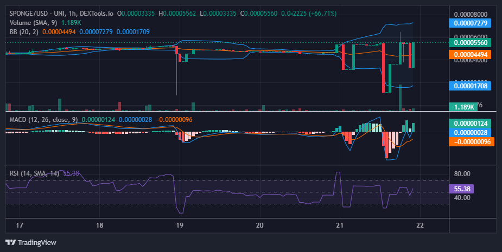
Task: Click the BB lower value 0.00001709 in legend
Action: [x=133, y=31]
